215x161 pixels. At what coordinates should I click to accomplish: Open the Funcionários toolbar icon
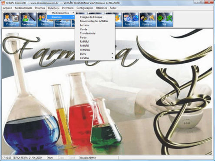(28, 20)
